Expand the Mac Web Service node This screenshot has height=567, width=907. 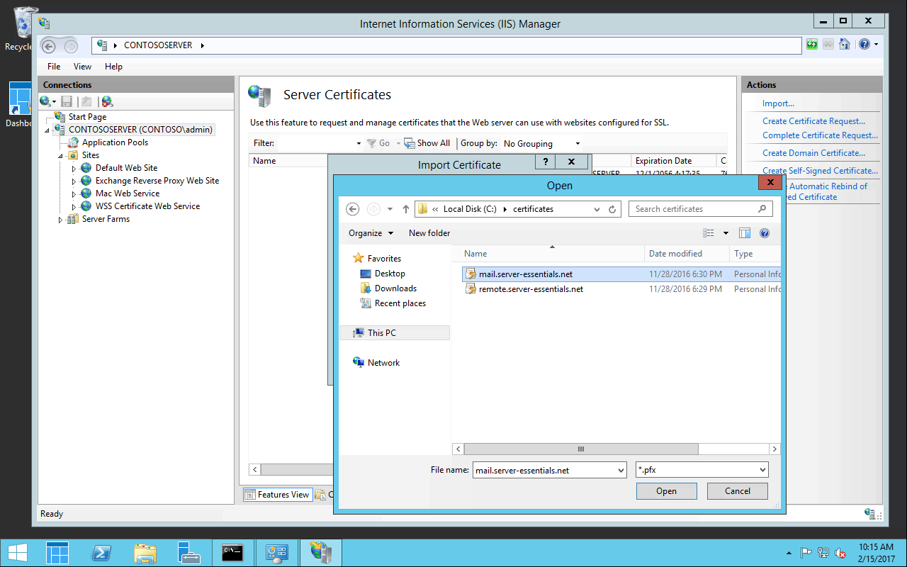point(74,194)
